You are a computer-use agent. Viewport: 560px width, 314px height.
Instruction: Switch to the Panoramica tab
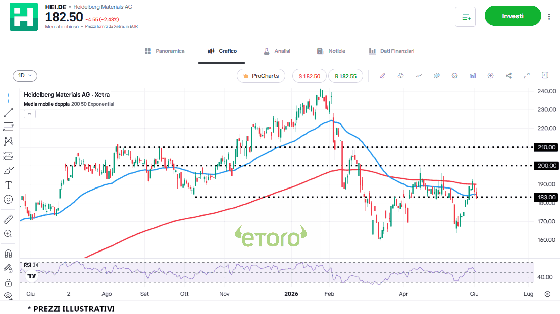tap(165, 51)
